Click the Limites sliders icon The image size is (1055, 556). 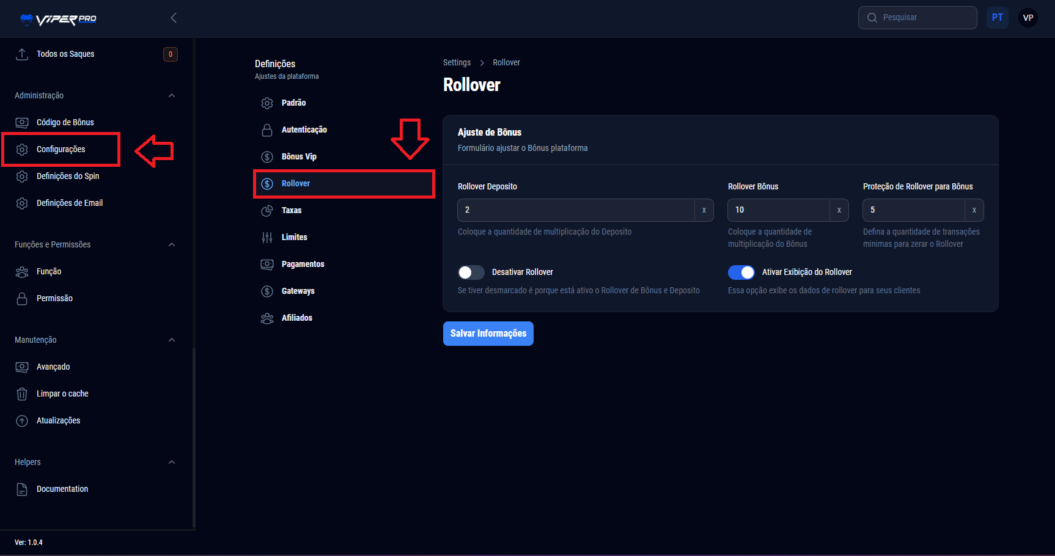[267, 238]
